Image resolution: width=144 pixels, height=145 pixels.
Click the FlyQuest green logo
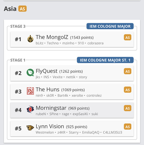[x=30, y=72]
